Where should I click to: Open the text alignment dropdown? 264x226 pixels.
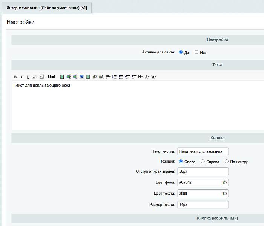108,77
